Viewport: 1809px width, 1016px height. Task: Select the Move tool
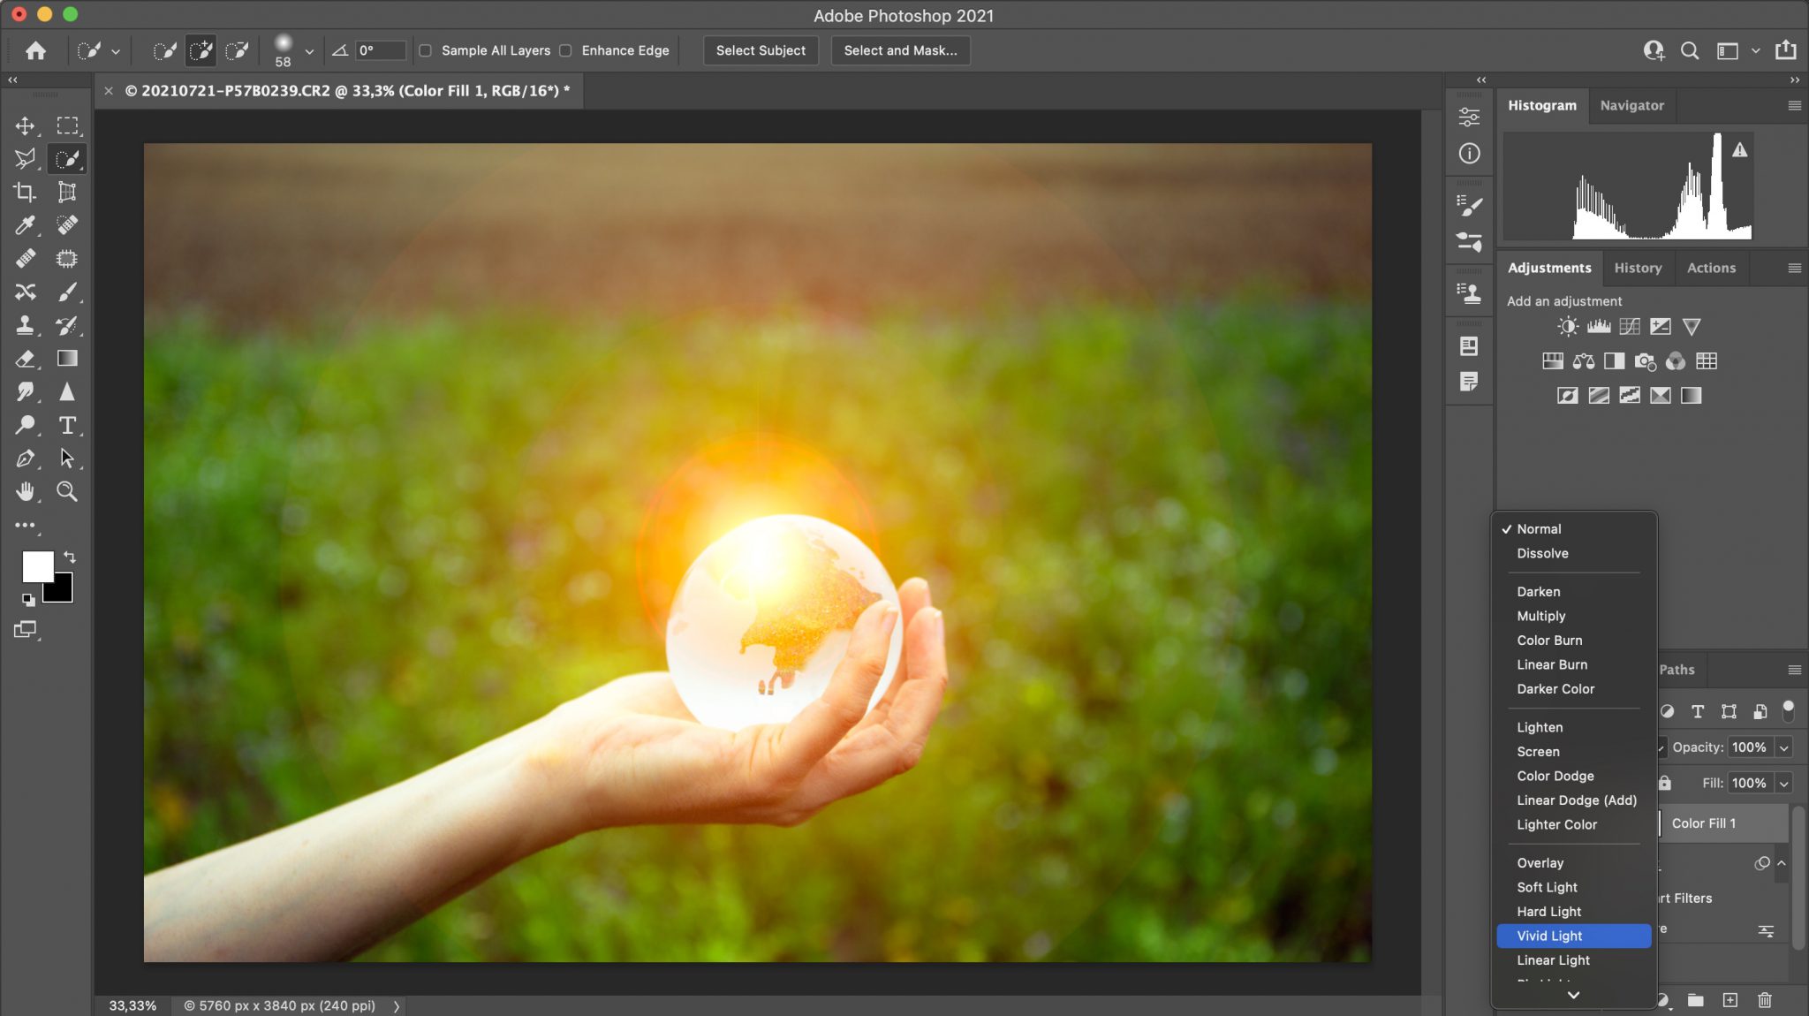pos(26,125)
